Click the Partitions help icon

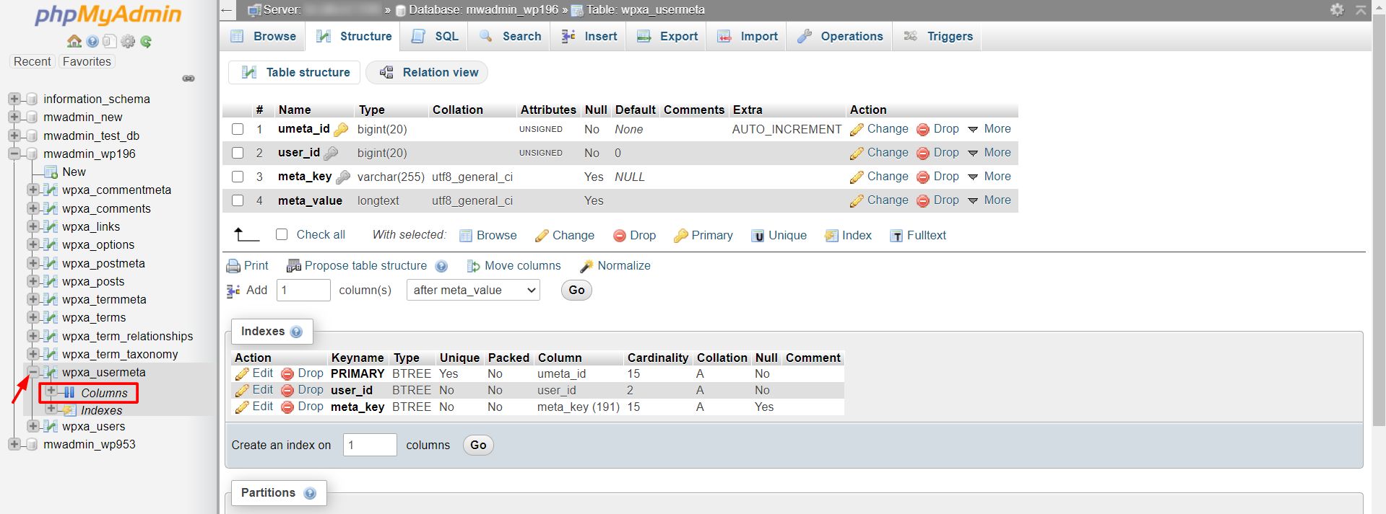click(x=310, y=493)
